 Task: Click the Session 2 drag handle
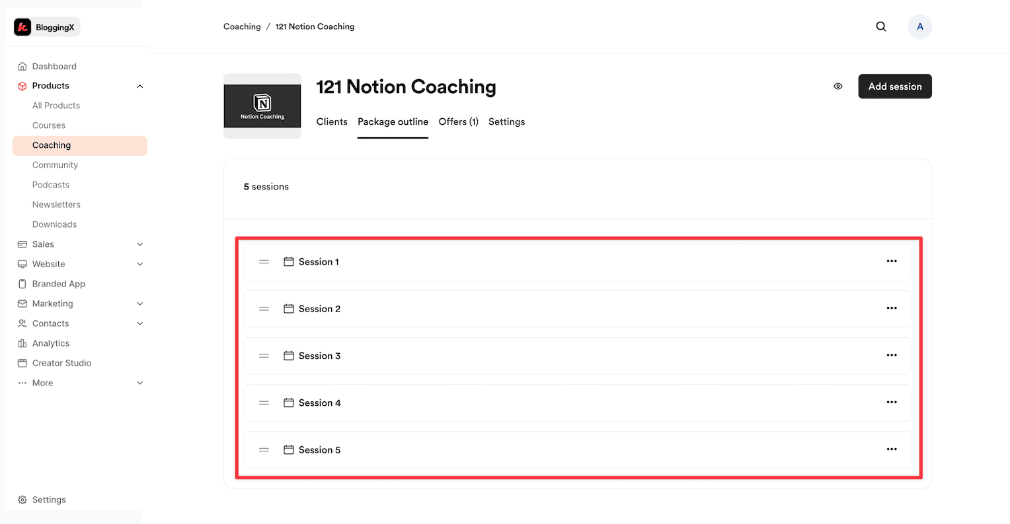click(x=264, y=308)
